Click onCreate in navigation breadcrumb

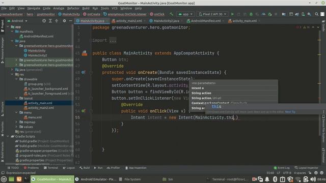pos(92,14)
